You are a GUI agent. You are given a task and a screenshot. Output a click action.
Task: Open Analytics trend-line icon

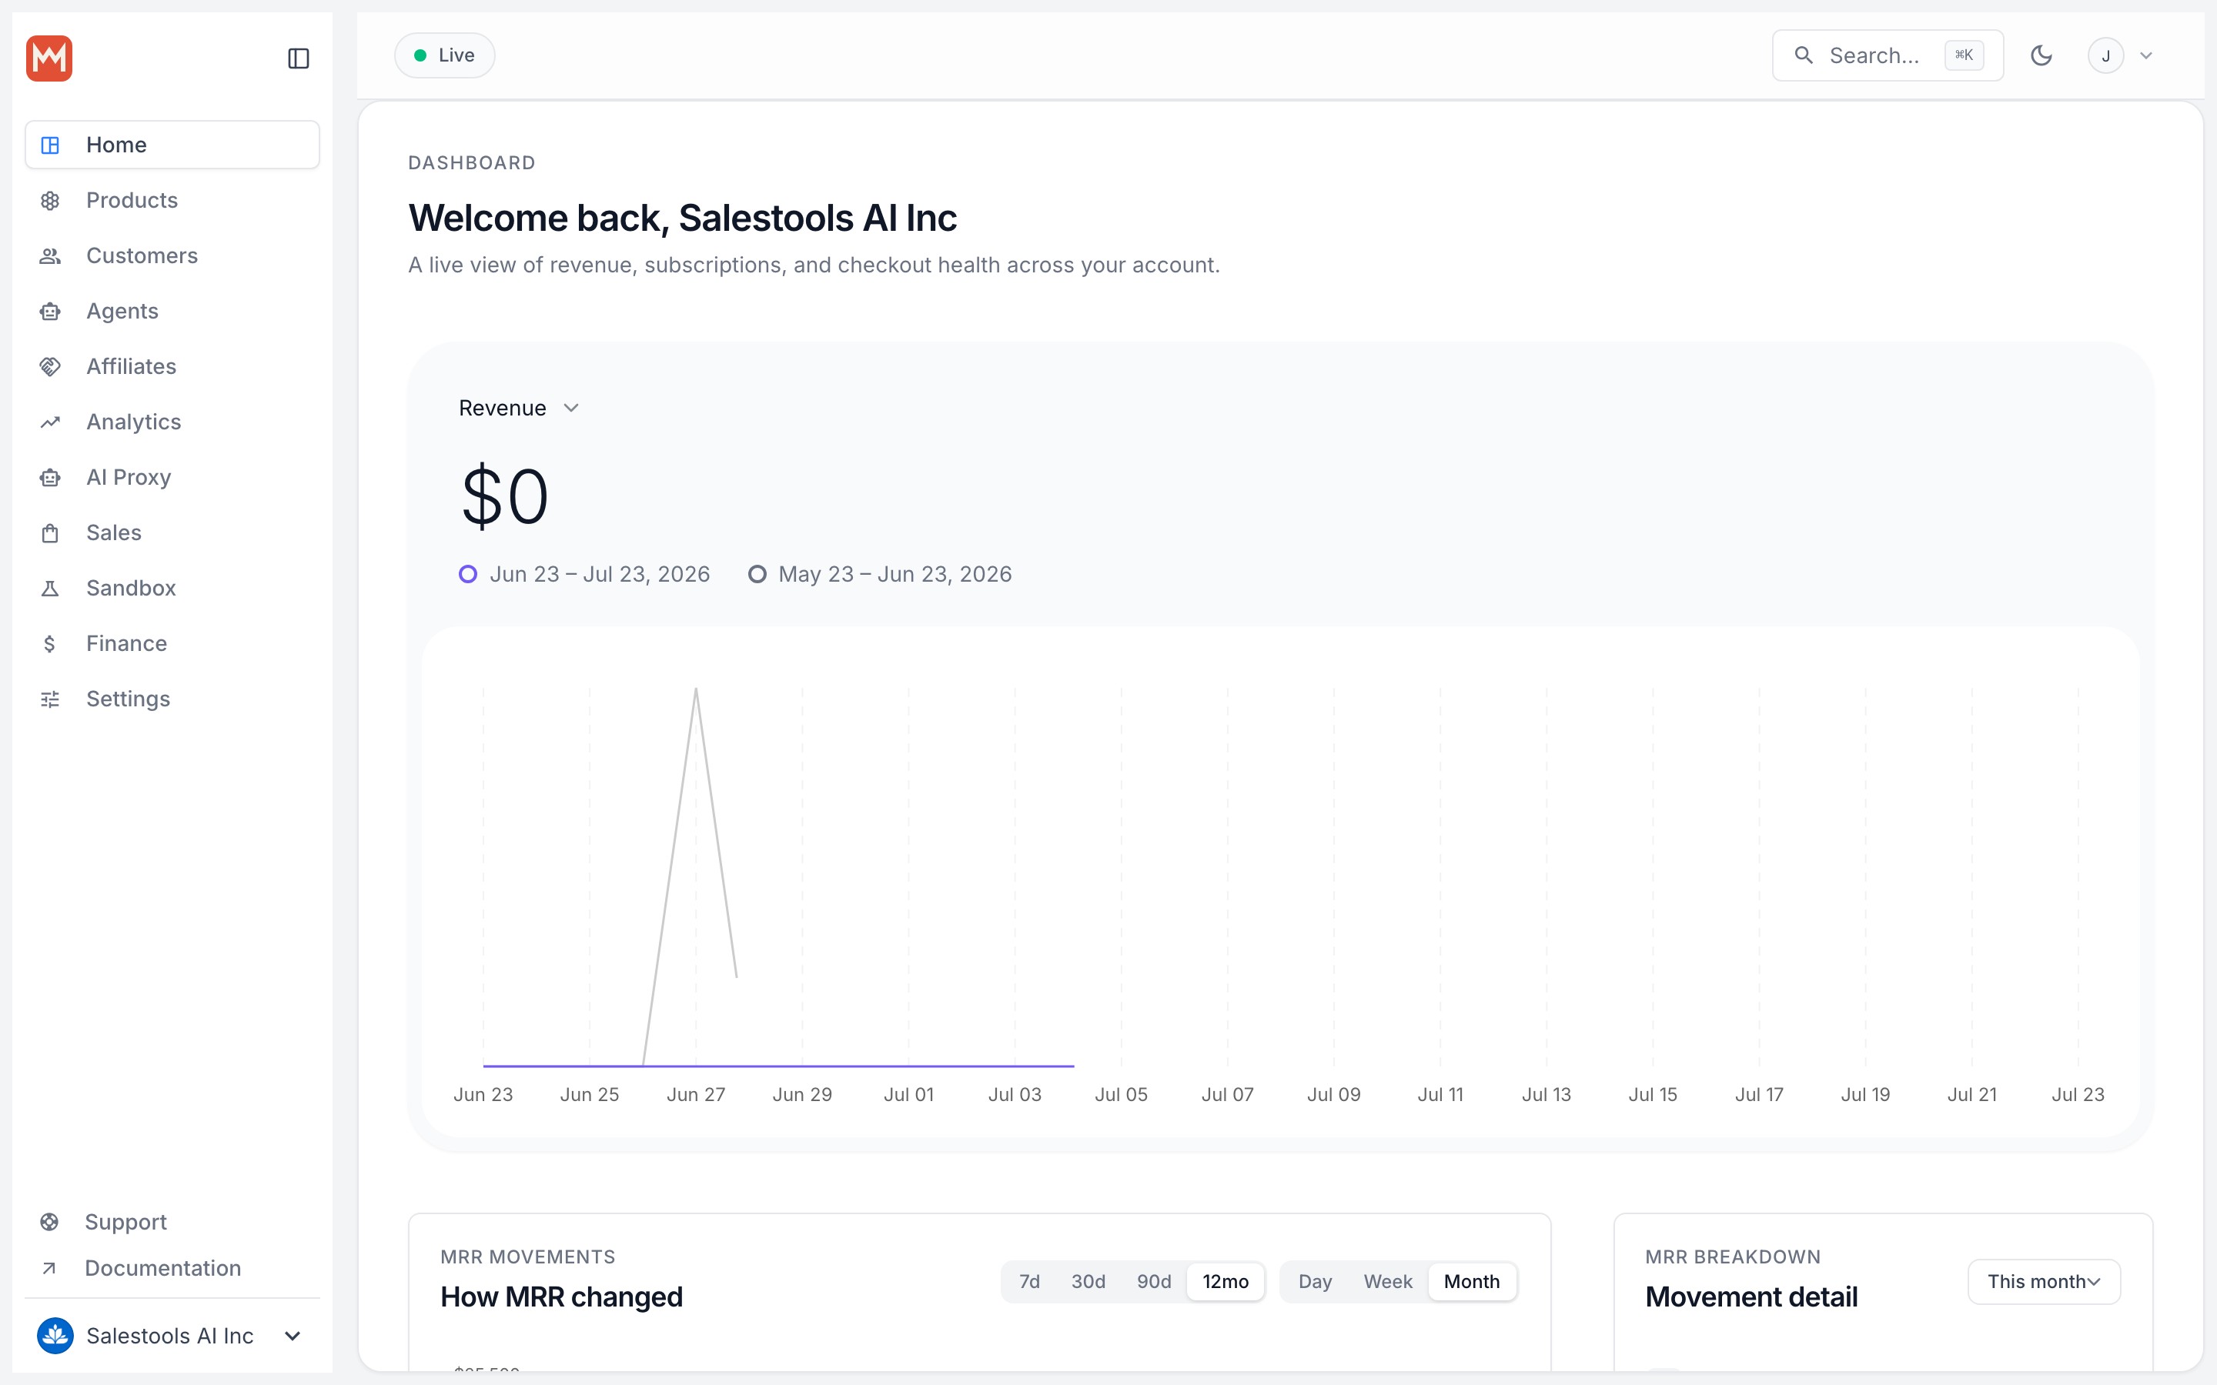tap(50, 422)
